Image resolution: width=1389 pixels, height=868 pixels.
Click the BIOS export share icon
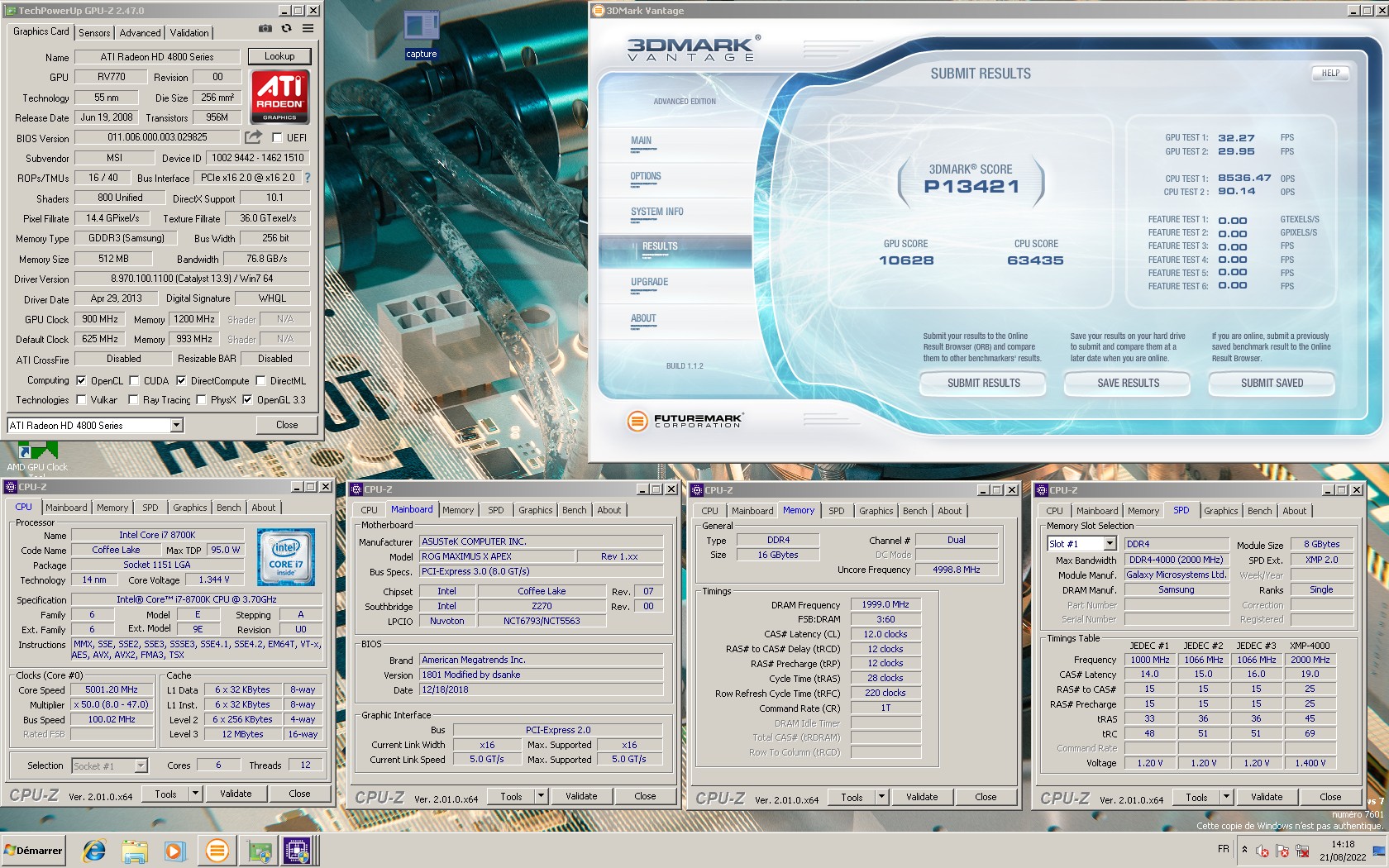253,137
